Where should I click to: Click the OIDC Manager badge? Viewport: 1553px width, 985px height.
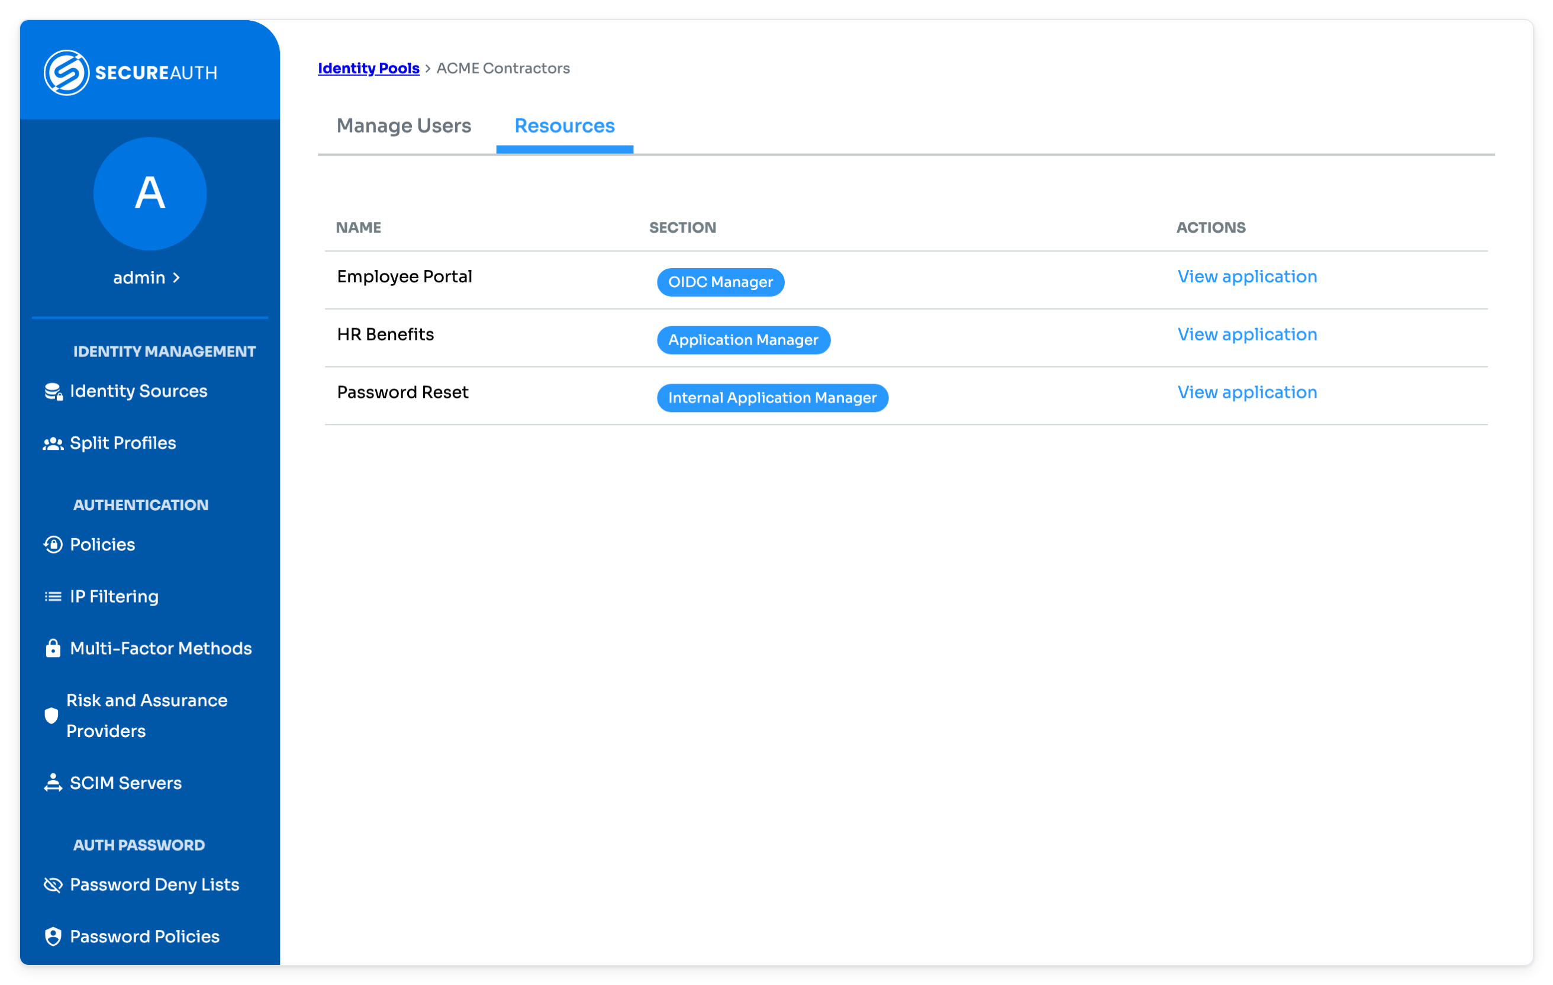(720, 282)
